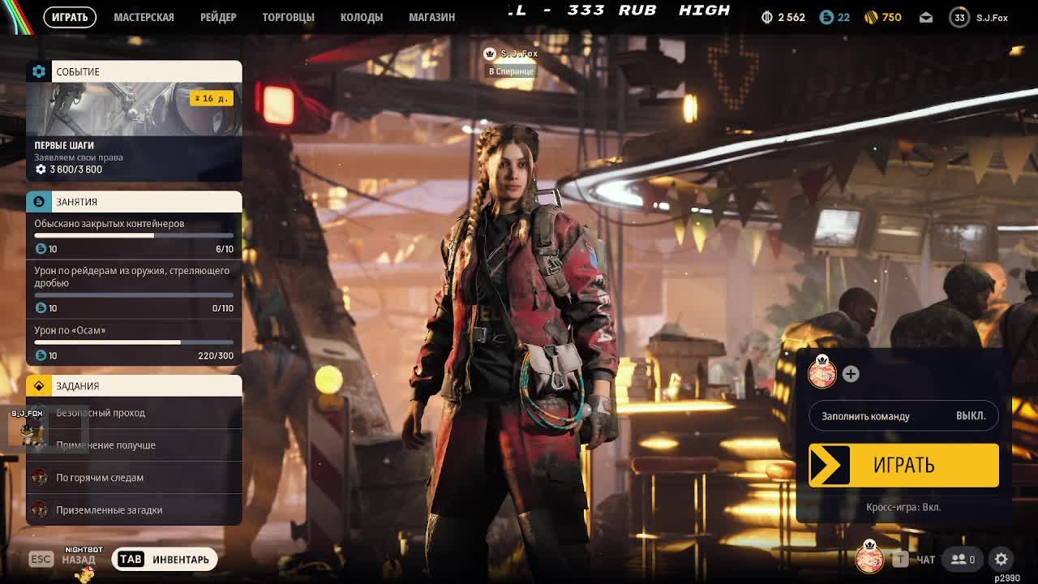1038x584 pixels.
Task: Click the player avatar in squad panel
Action: click(821, 373)
